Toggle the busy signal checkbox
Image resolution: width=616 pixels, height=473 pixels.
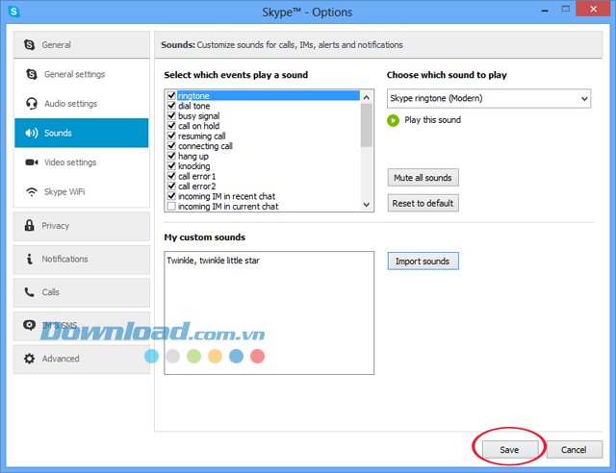coord(171,115)
